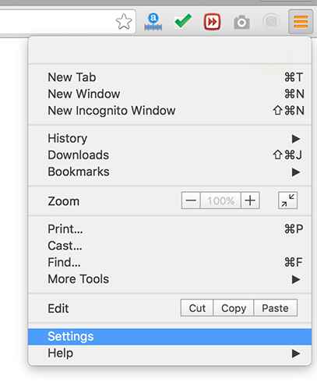Select Settings from the menu
The height and width of the screenshot is (390, 317).
point(170,337)
